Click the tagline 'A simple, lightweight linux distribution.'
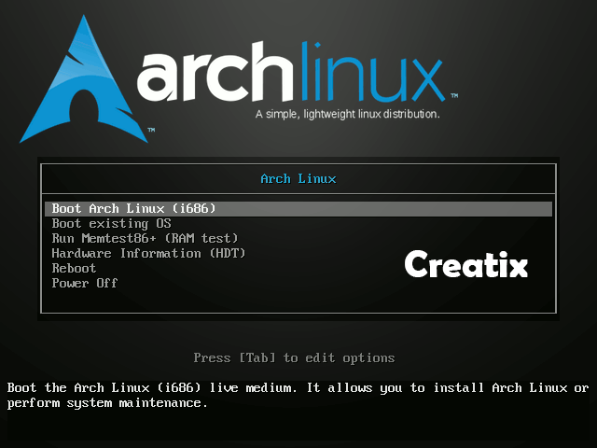Viewport: 597px width, 448px height. coord(348,114)
